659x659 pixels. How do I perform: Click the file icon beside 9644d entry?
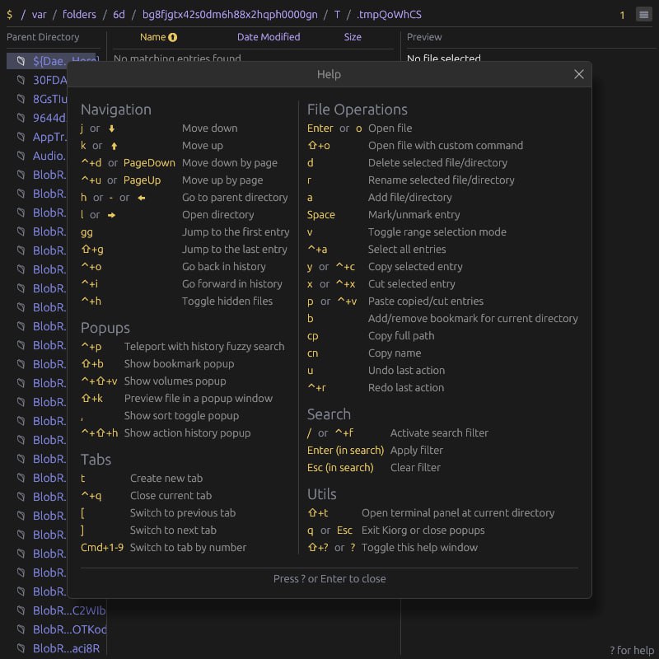[x=21, y=118]
